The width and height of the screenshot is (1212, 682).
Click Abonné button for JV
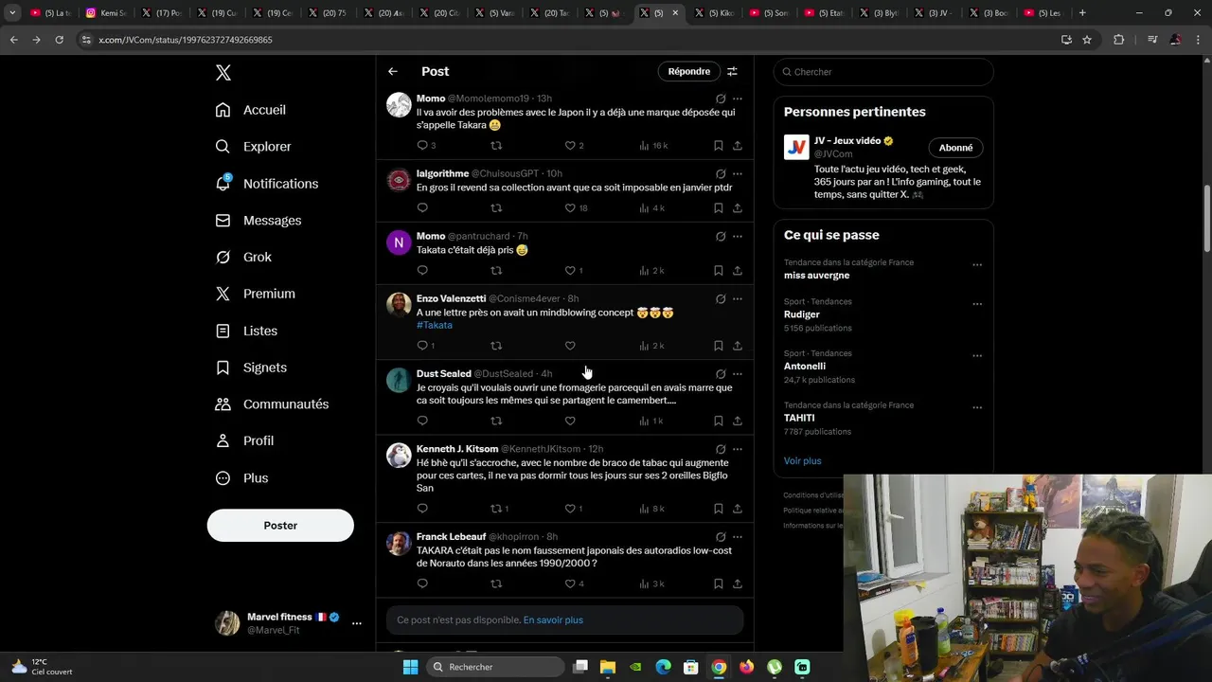[x=955, y=148]
